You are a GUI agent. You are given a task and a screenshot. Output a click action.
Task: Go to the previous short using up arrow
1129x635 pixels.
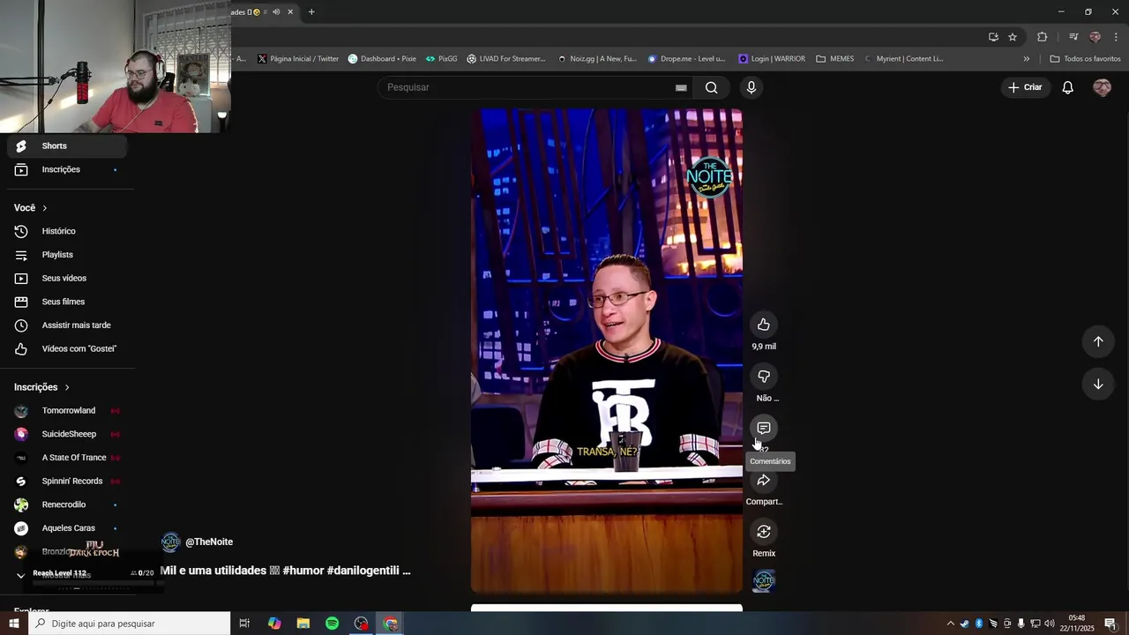1098,341
